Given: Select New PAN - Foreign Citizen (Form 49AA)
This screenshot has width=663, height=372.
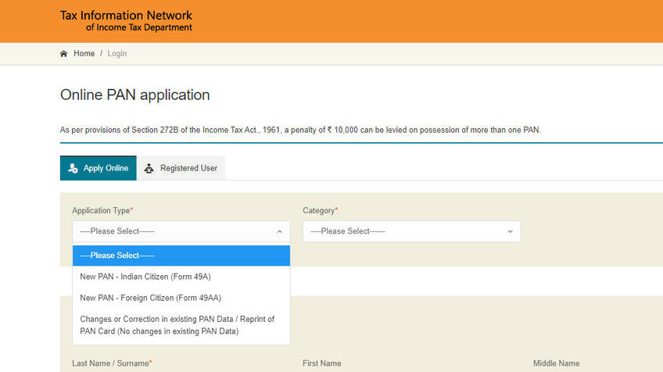Looking at the screenshot, I should [148, 298].
